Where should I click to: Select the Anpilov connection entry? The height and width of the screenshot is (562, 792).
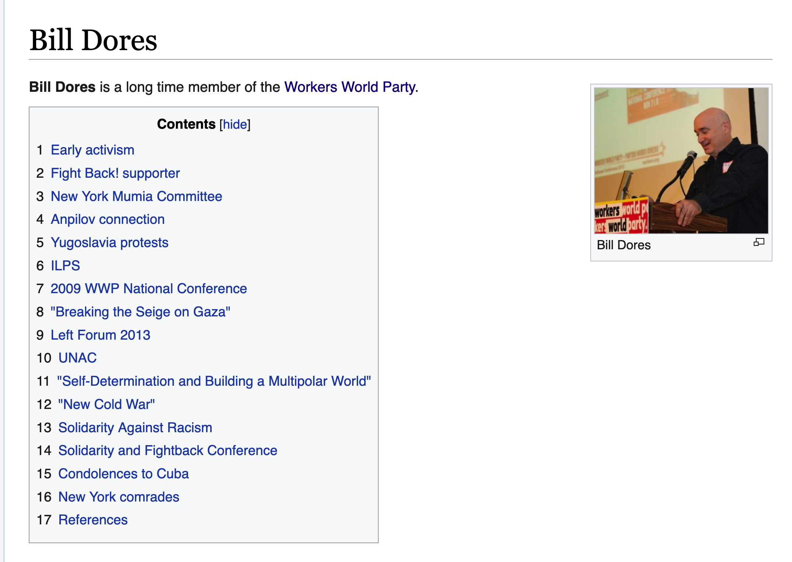tap(108, 219)
